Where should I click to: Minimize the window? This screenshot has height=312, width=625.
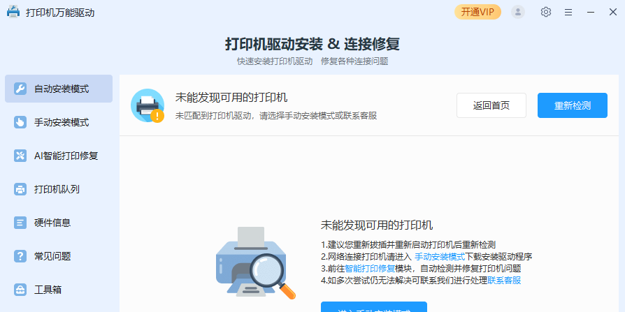[591, 13]
